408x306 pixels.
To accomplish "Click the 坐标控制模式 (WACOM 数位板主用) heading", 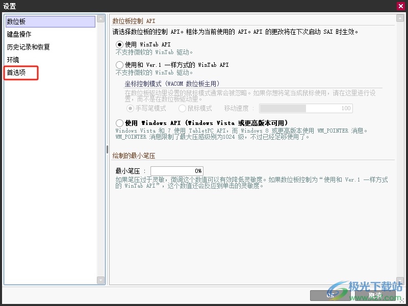I will click(x=172, y=84).
